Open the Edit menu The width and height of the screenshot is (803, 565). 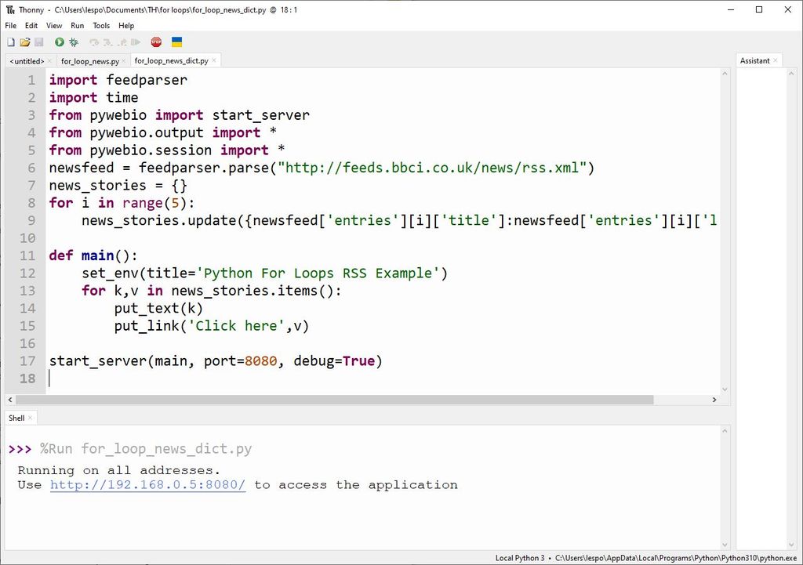31,26
